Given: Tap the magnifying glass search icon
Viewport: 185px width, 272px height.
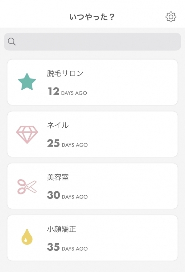Looking at the screenshot, I should [x=12, y=42].
